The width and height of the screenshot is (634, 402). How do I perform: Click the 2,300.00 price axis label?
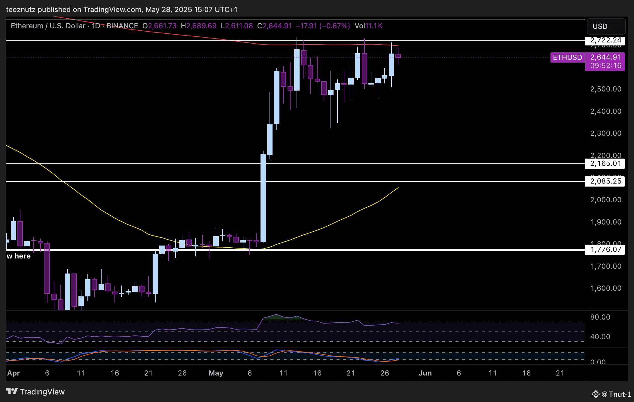(x=606, y=133)
